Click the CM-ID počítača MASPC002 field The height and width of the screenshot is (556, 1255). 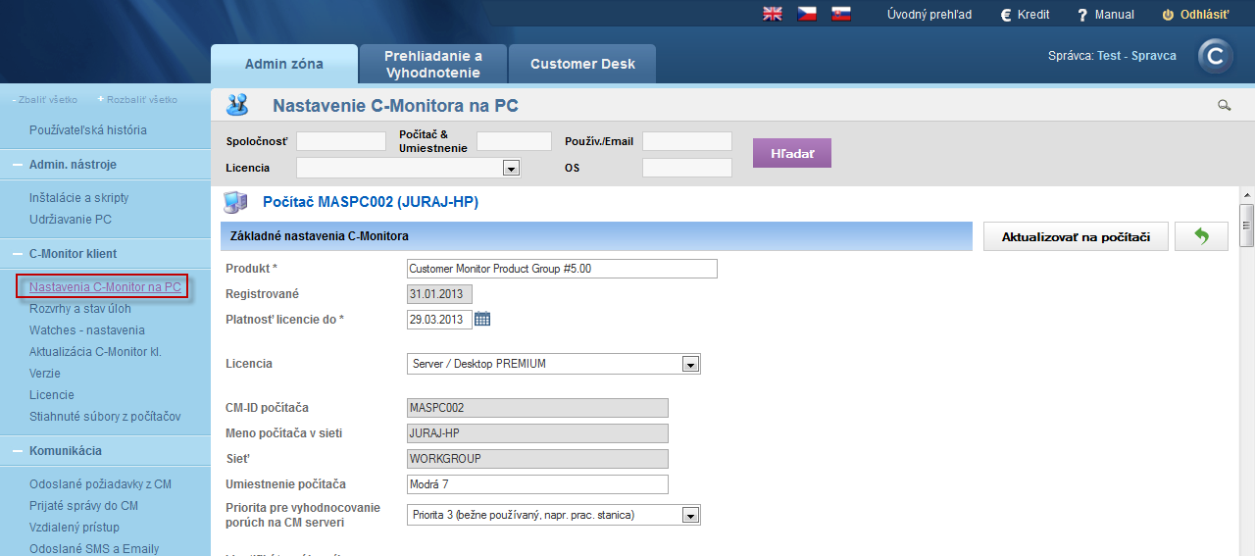pos(537,408)
